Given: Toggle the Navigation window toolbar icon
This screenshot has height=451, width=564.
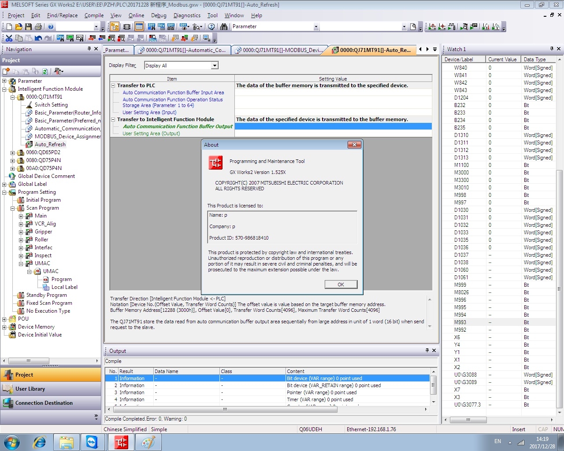Looking at the screenshot, I should 114,27.
